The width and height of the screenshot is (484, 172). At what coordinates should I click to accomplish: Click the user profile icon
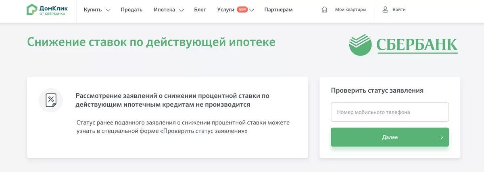(x=385, y=10)
